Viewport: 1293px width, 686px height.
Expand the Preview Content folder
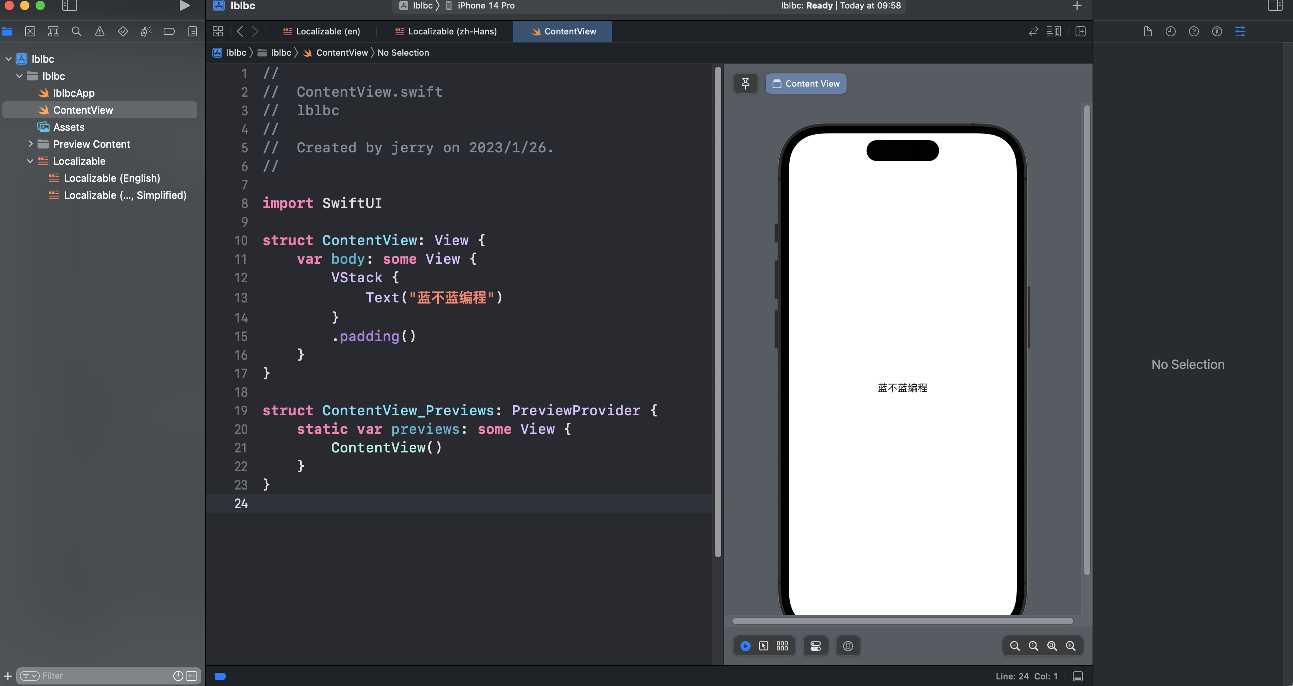31,144
